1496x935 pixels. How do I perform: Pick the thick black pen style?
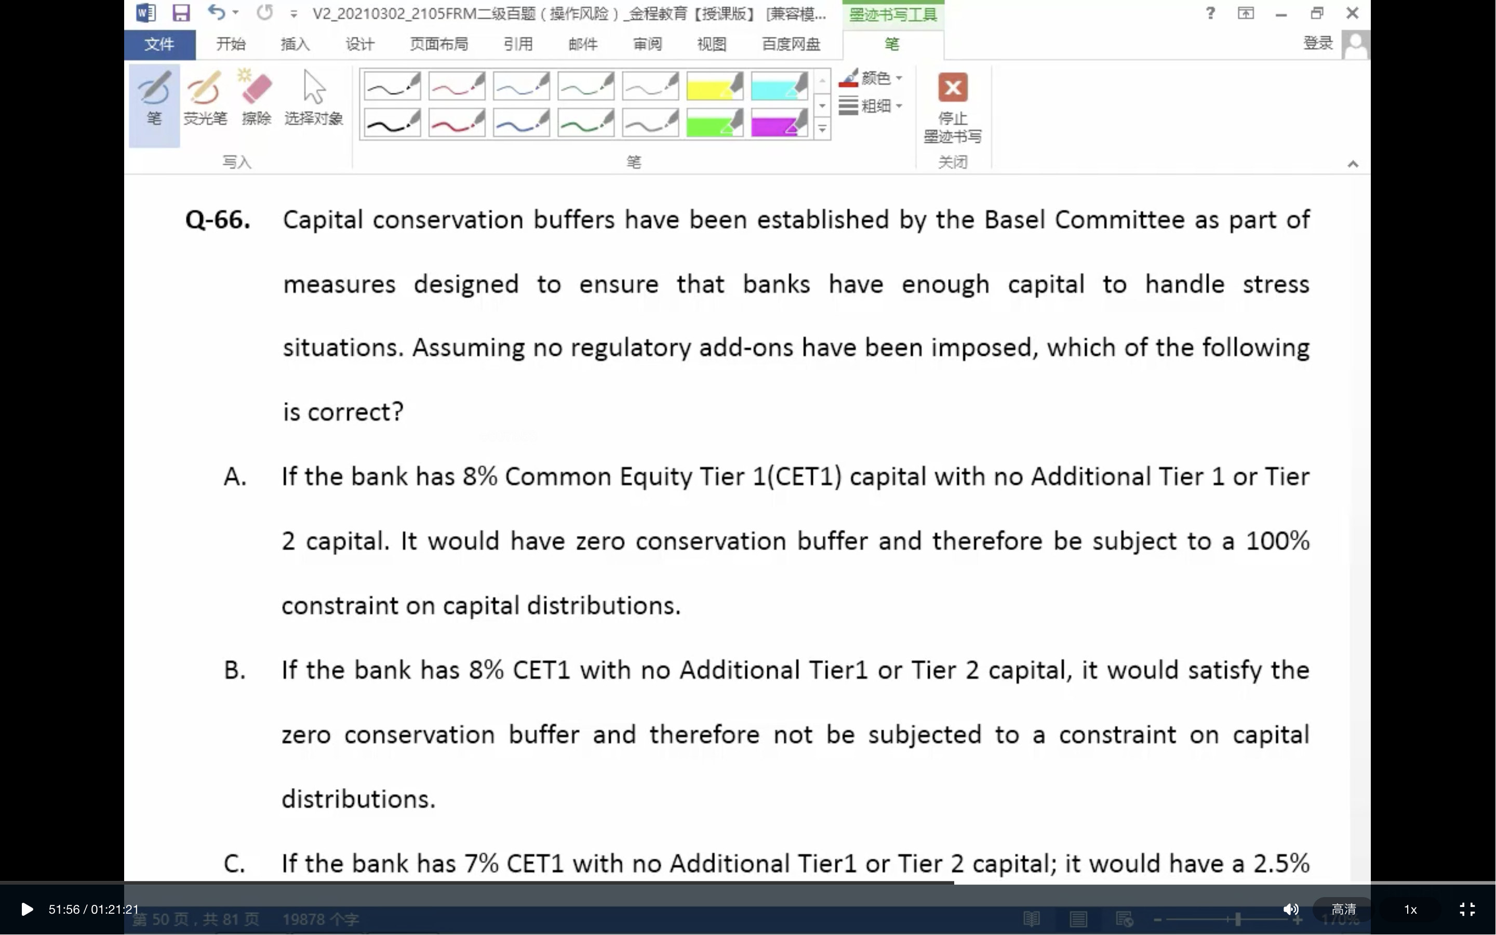(x=393, y=123)
